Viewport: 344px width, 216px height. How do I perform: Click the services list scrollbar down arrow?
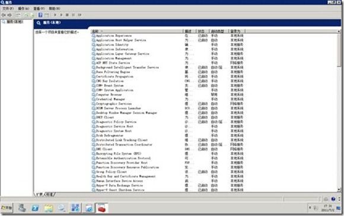(x=339, y=190)
